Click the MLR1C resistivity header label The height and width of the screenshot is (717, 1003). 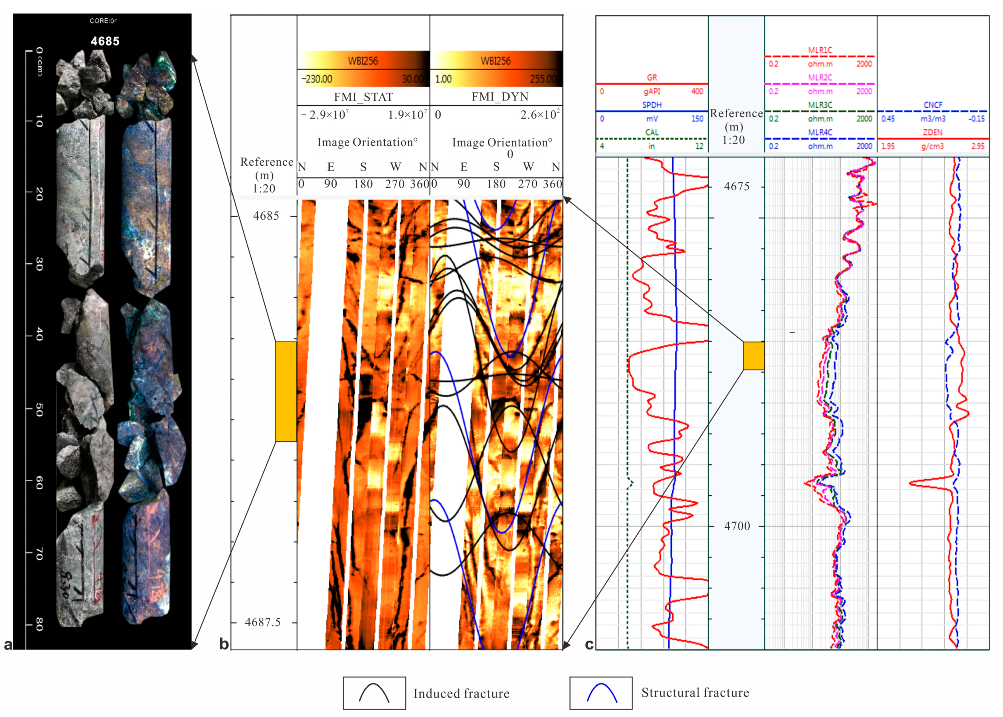point(820,50)
